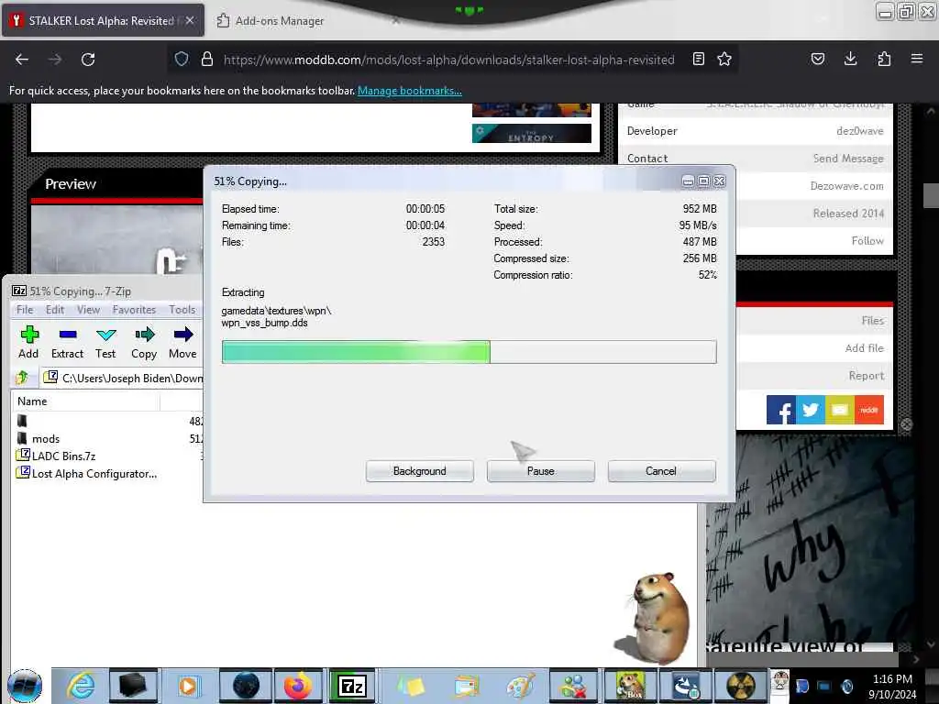Go back with Firefox's back arrow
939x704 pixels.
click(22, 60)
